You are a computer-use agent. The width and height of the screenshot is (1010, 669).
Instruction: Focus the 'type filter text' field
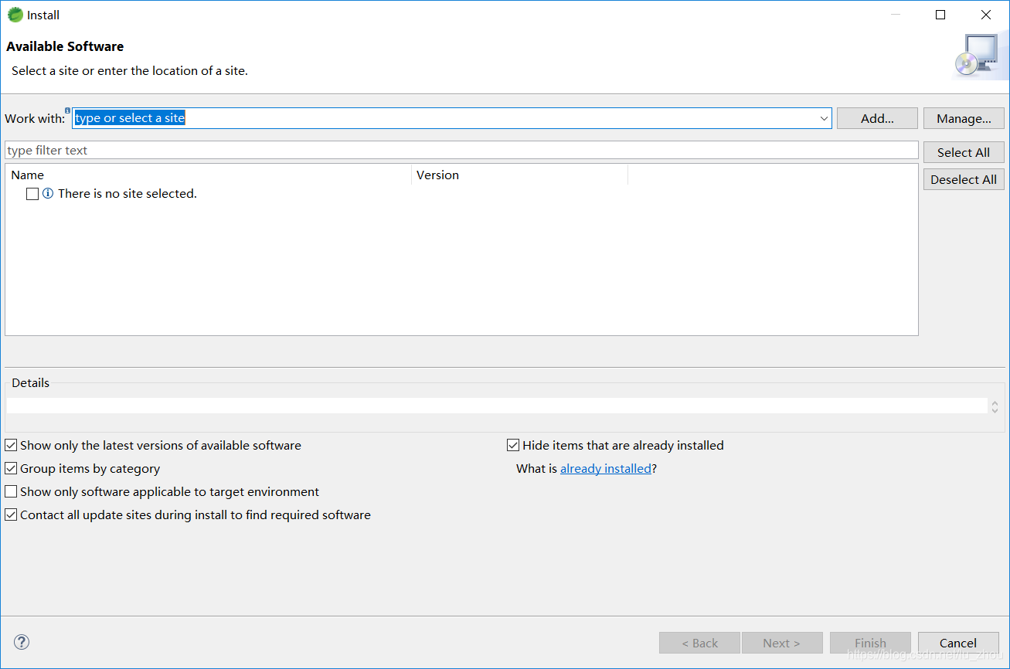coord(461,151)
